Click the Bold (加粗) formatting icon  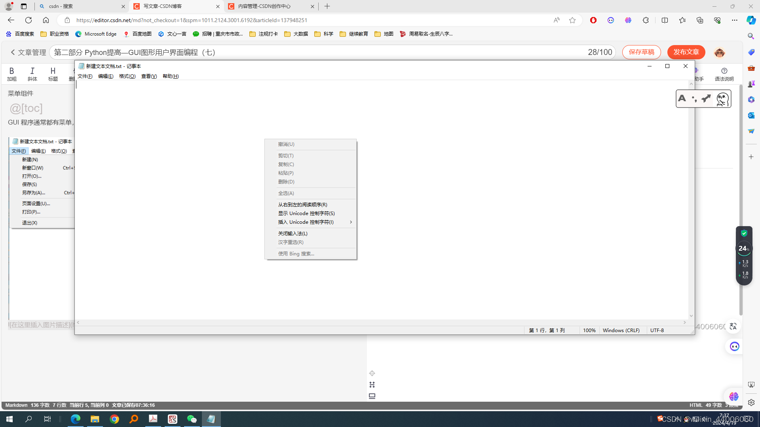(x=11, y=74)
